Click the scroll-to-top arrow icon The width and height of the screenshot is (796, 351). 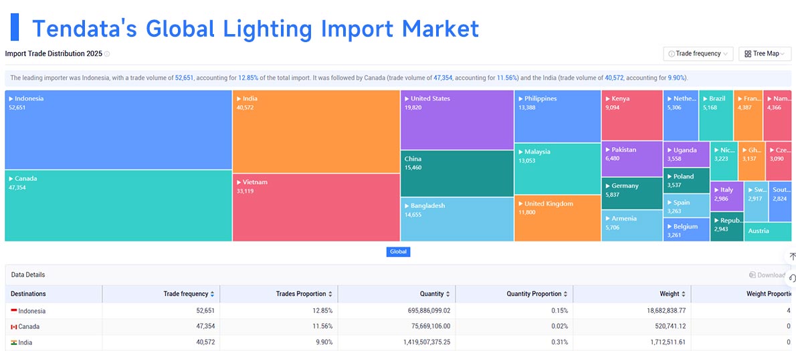click(793, 257)
